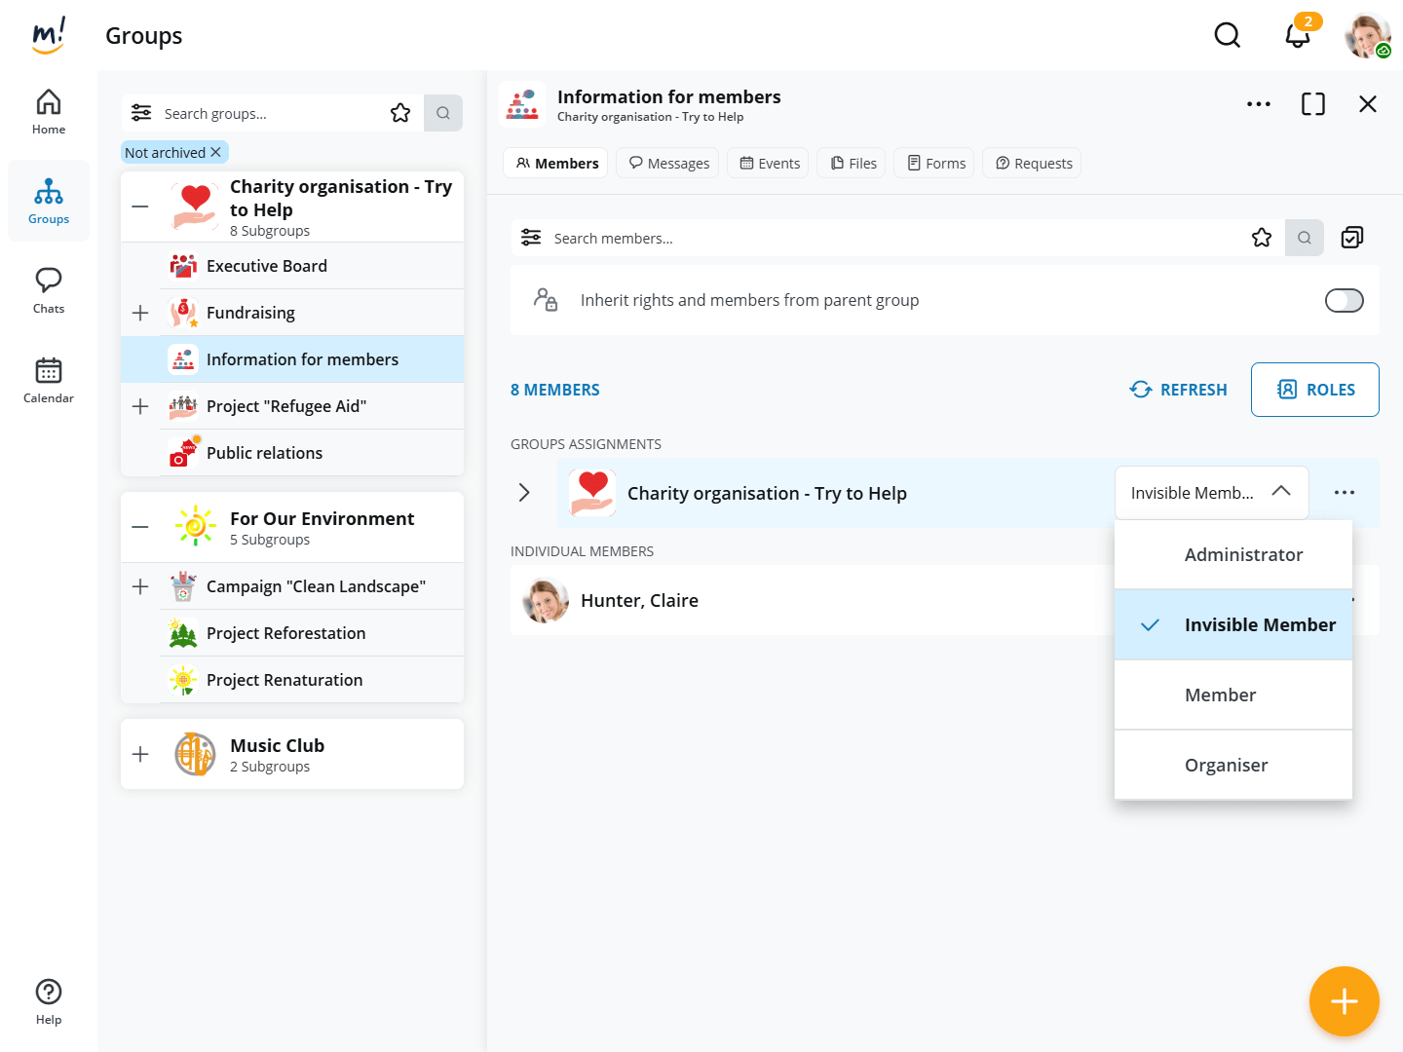Select the Administrator role option
1403x1052 pixels.
coord(1242,555)
